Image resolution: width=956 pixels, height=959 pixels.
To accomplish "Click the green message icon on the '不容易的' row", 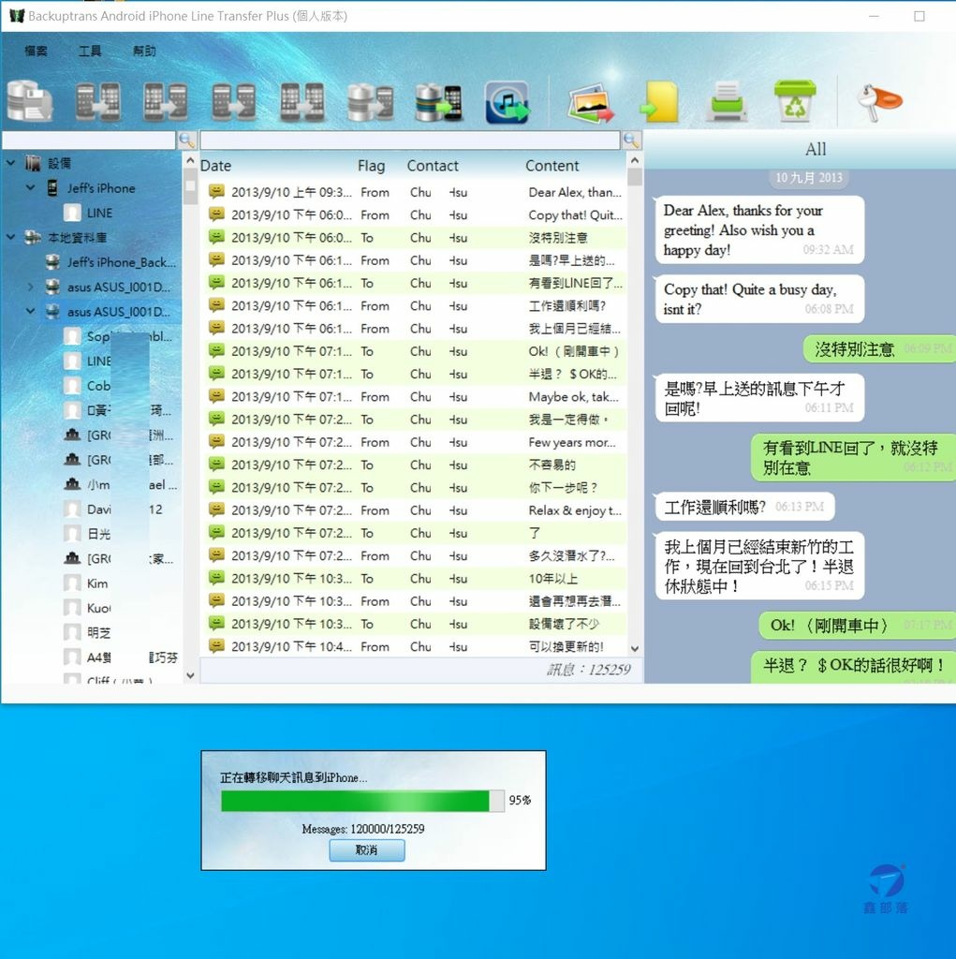I will [x=216, y=465].
